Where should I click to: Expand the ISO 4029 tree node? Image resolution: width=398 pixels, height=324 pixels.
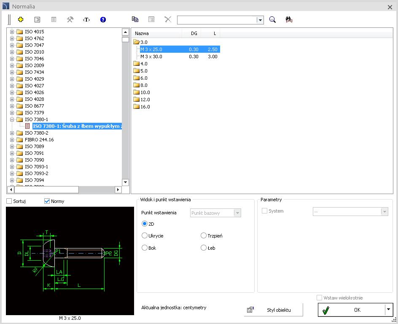coord(12,79)
